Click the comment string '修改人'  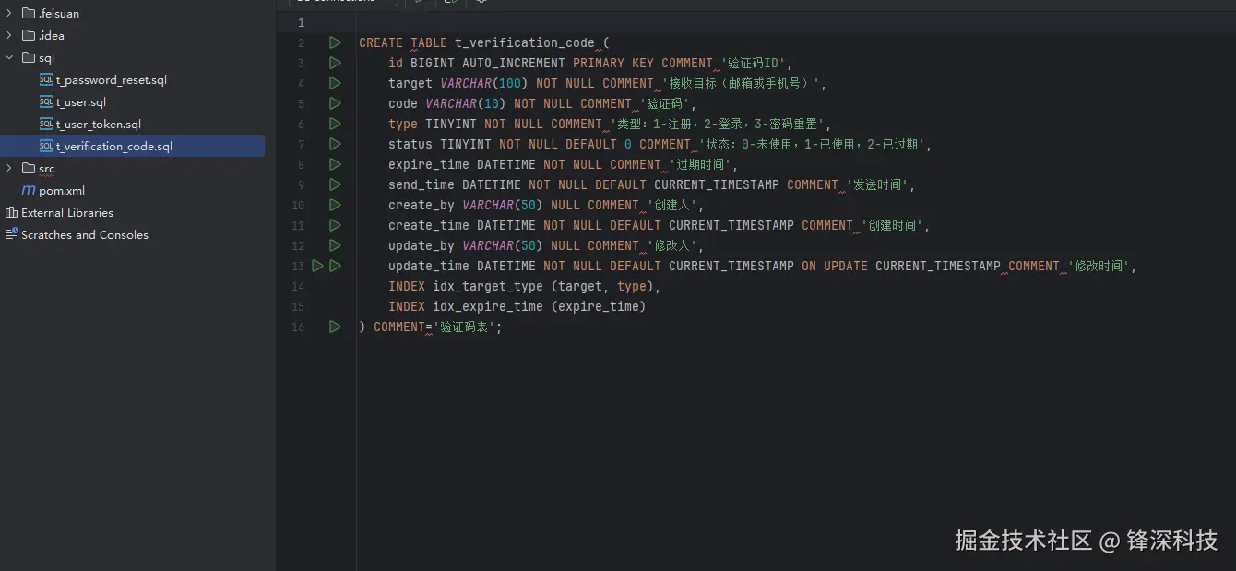[672, 245]
